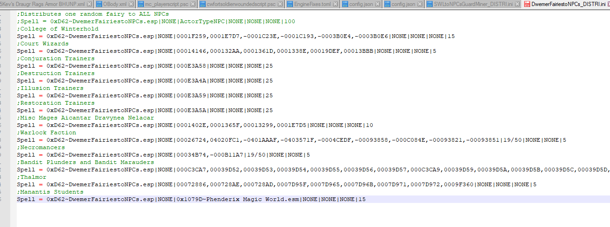Click the ";Court Wizards" comment
This screenshot has width=610, height=227.
[x=43, y=44]
